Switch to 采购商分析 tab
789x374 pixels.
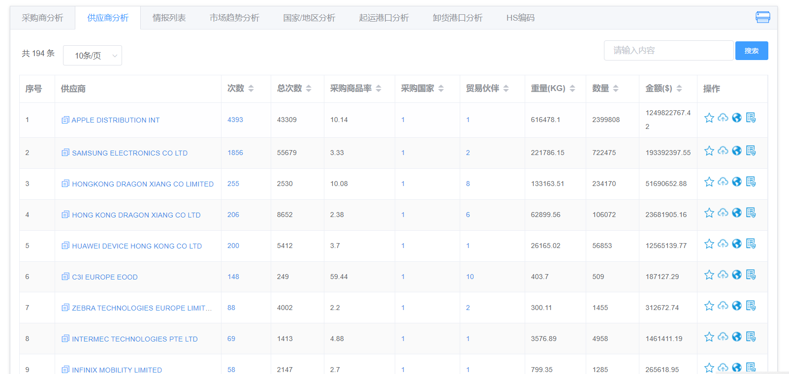click(x=42, y=18)
